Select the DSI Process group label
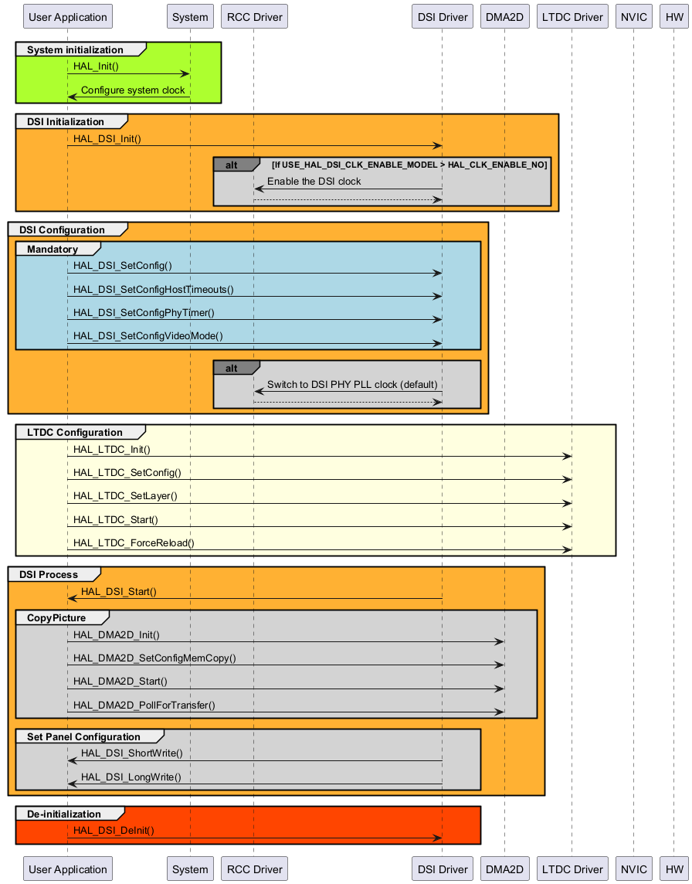Screen dimensions: 692x884 (49, 574)
